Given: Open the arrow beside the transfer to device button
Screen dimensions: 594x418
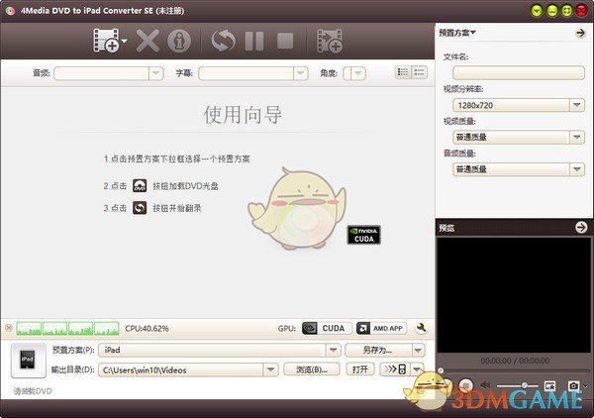Looking at the screenshot, I should 418,369.
